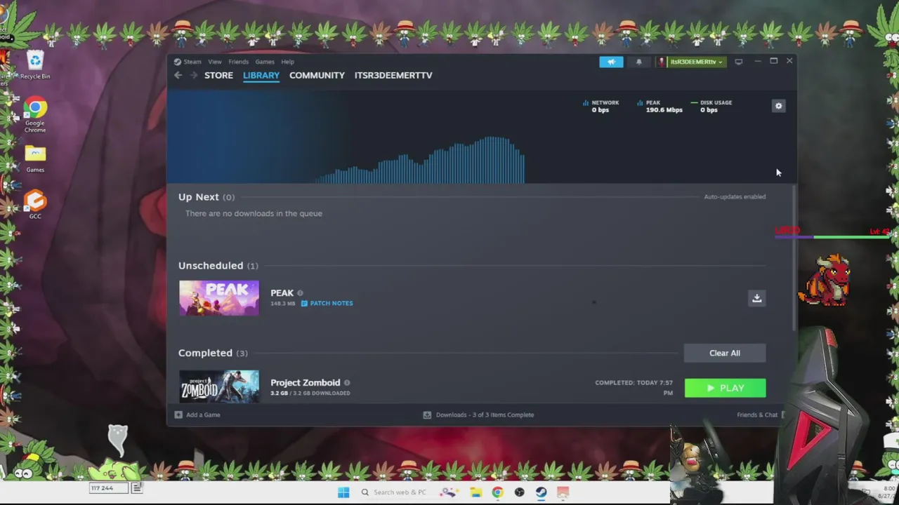Open the ITSR3DEEMERTTV profile tab
899x505 pixels.
click(393, 75)
